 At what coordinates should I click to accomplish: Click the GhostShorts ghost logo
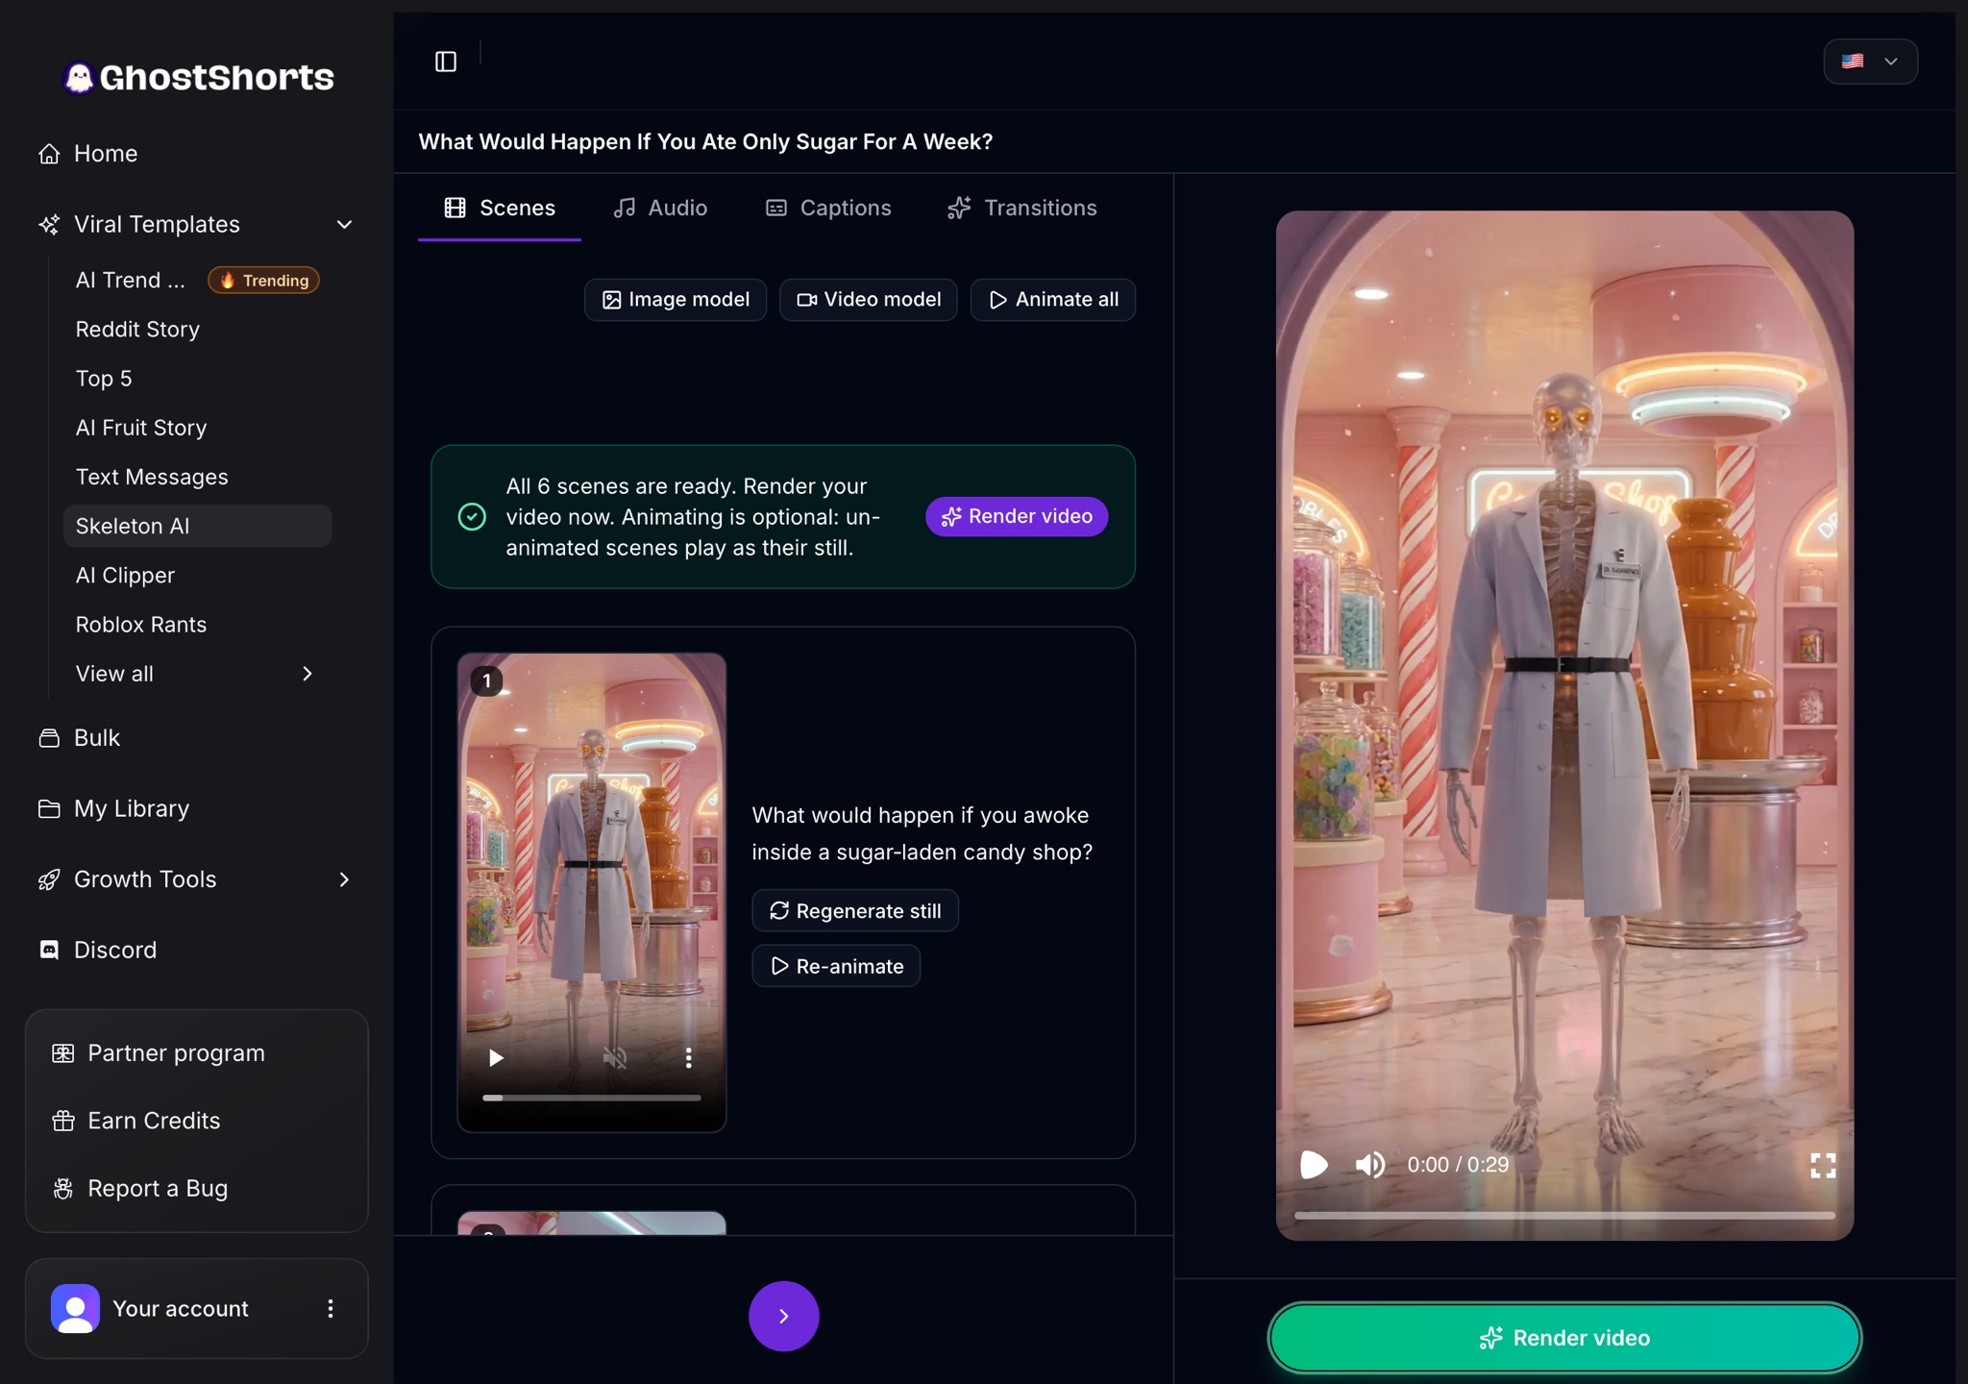point(79,78)
